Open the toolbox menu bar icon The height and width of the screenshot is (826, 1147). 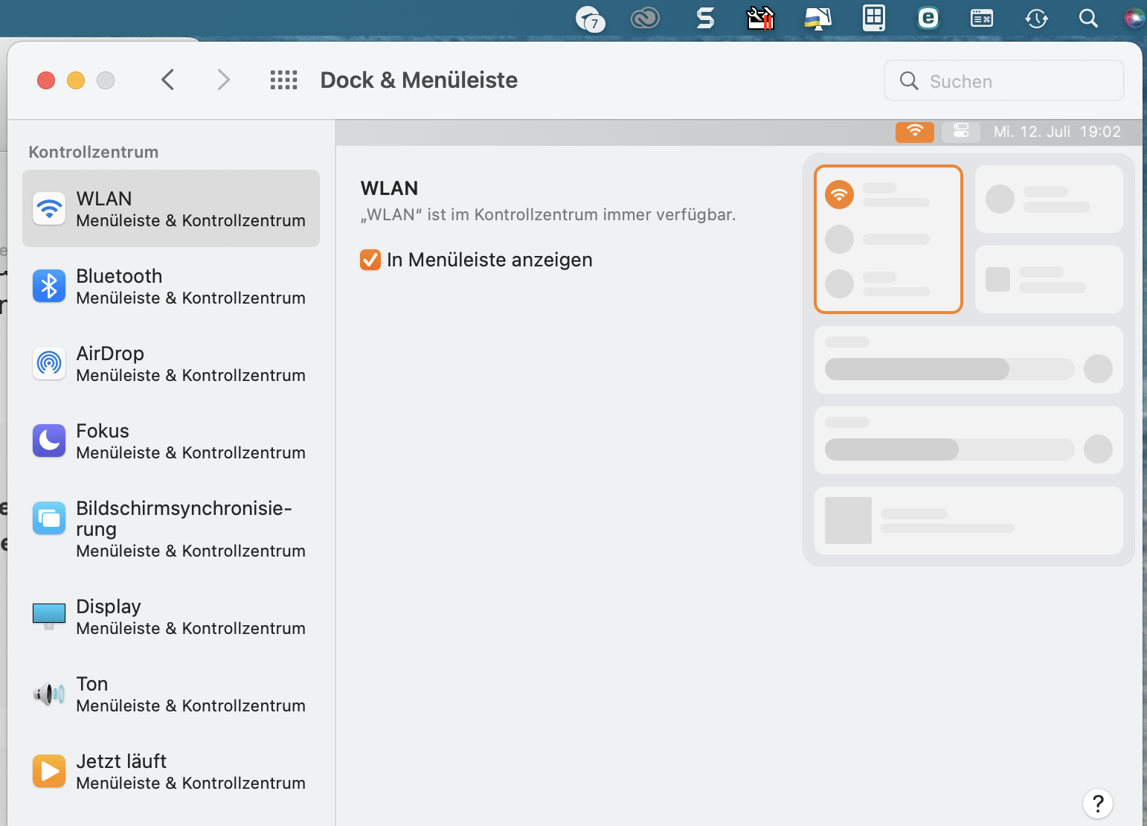tap(760, 17)
